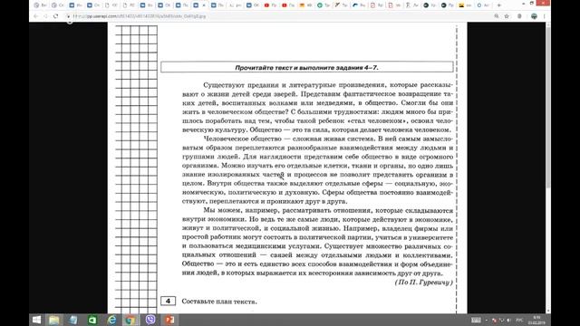
Task: Click the page's vertical scrollbar thumb
Action: point(548,107)
